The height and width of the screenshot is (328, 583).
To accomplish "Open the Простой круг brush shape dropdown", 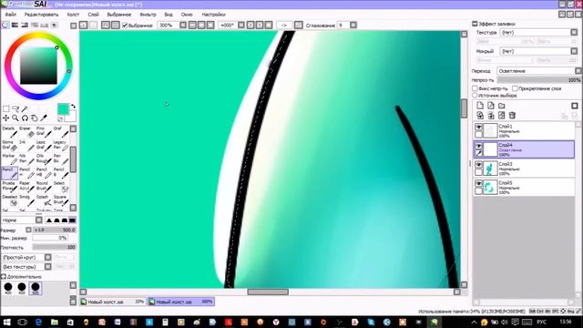I will [x=26, y=257].
